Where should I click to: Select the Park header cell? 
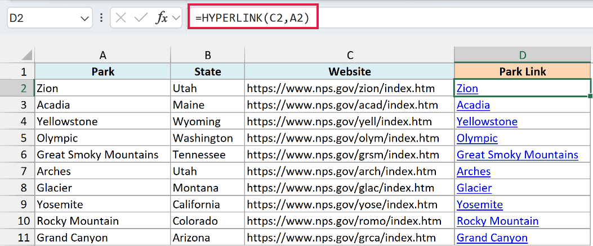pyautogui.click(x=102, y=71)
